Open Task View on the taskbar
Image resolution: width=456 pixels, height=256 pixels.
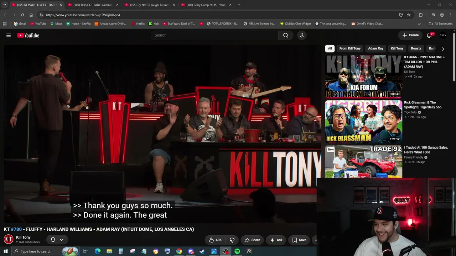point(85,251)
